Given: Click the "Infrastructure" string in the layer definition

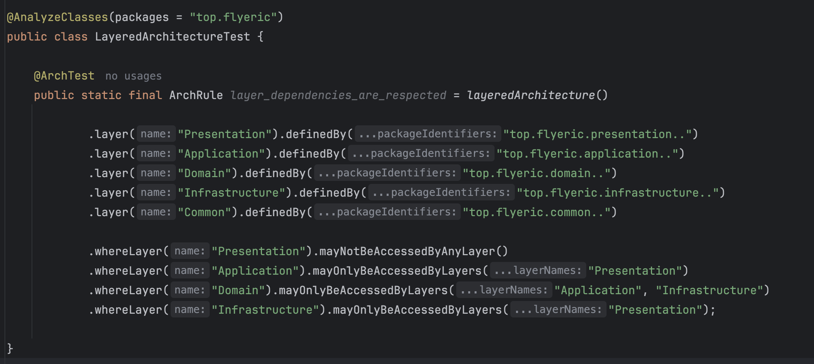Looking at the screenshot, I should [x=231, y=193].
